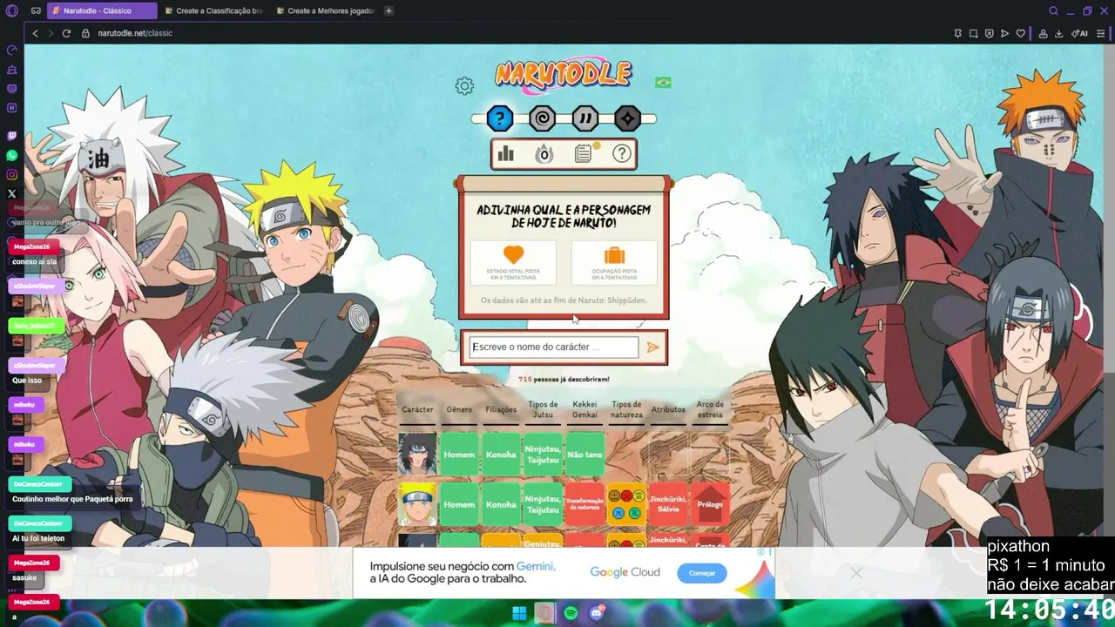Open the profile account icon

1043,33
